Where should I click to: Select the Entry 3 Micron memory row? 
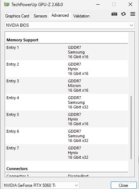(x=66, y=86)
